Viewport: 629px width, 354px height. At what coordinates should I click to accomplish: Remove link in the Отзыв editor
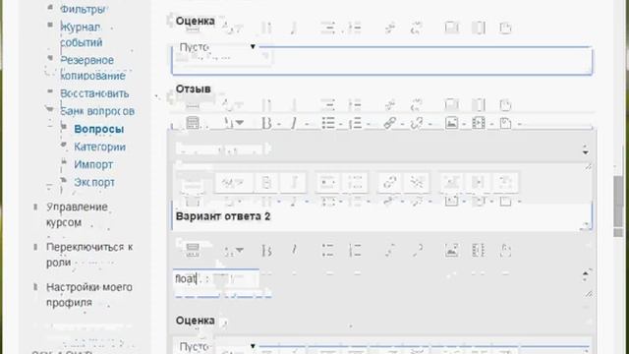point(417,123)
